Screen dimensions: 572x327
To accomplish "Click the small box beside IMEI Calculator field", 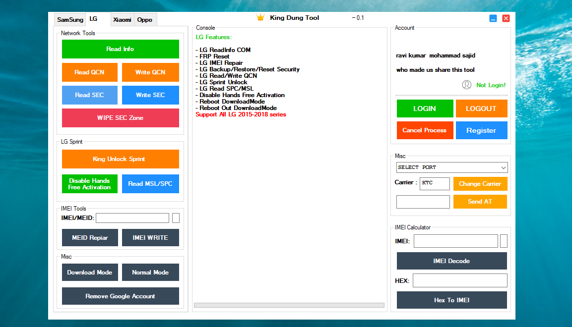I will click(x=504, y=241).
